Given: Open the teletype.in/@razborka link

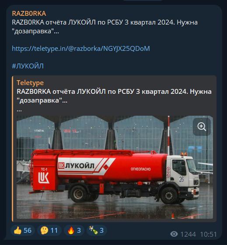Looking at the screenshot, I should 81,49.
